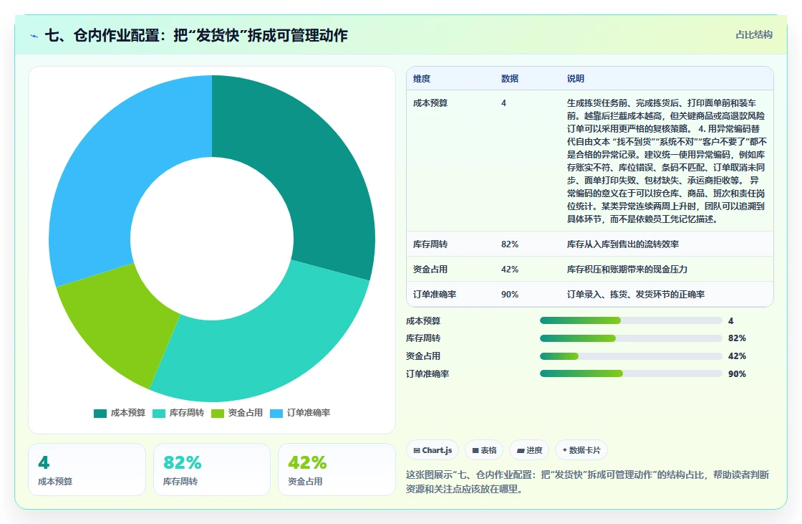Click the Chart.js tag

click(433, 450)
